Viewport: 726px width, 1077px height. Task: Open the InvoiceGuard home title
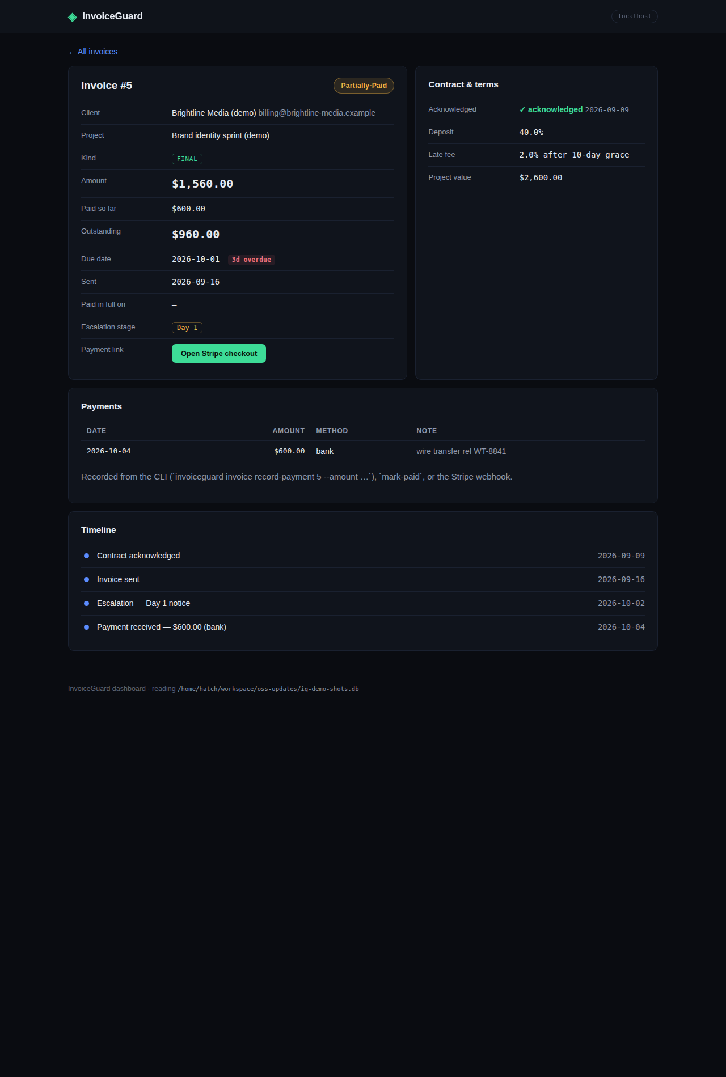(x=112, y=16)
